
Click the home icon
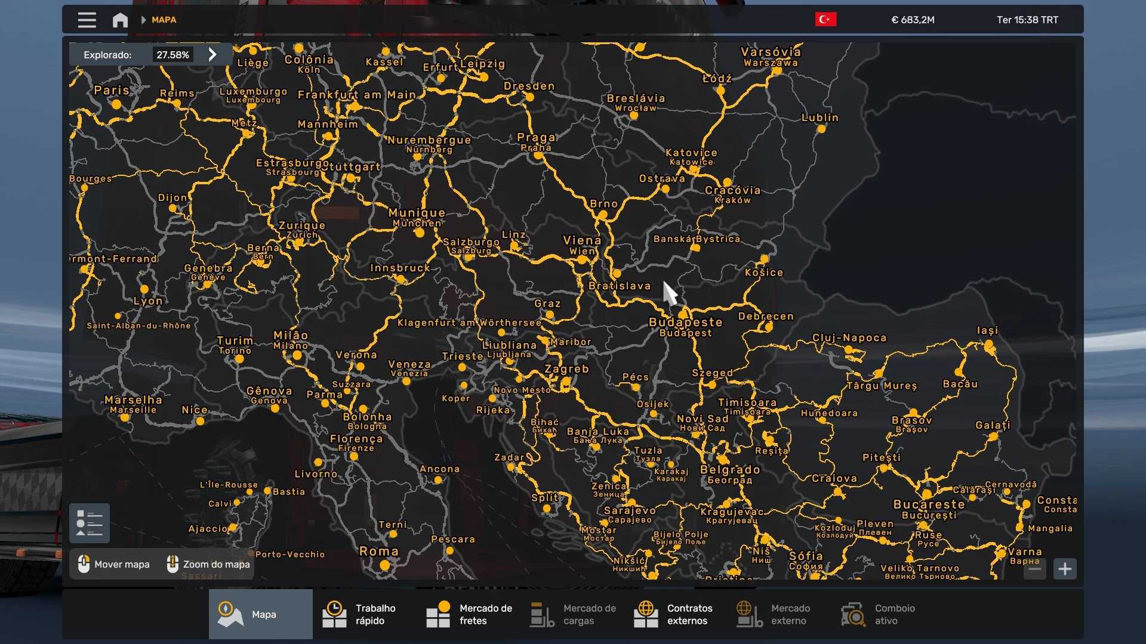pos(120,20)
